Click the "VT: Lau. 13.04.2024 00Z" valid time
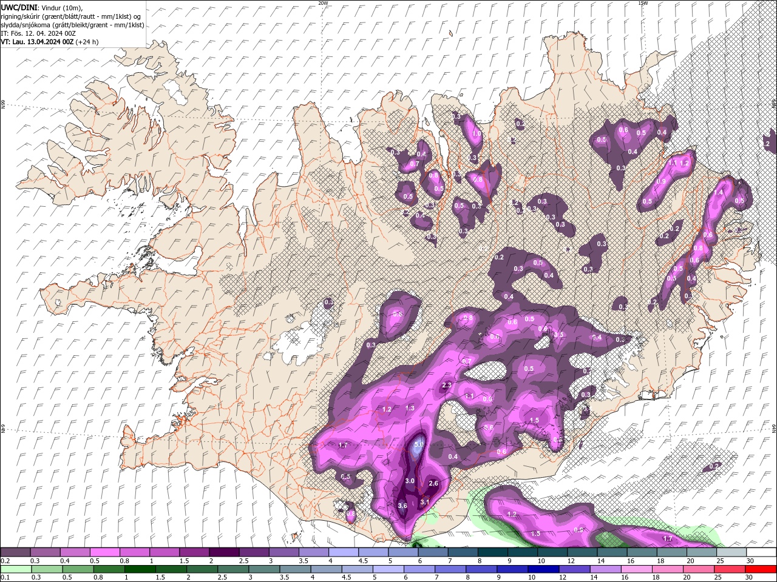Viewport: 777px width, 582px height. (37, 42)
